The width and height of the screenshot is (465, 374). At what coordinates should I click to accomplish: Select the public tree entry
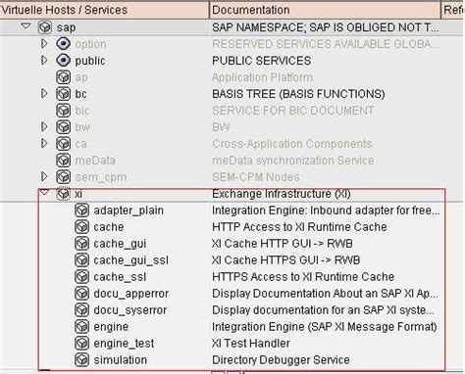point(90,61)
